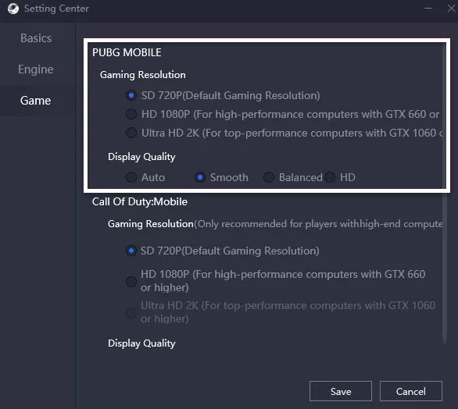The height and width of the screenshot is (409, 458).
Task: Click the PUBG Display Quality label
Action: click(x=141, y=157)
